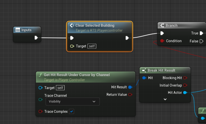
Task: Click the Branch execution input pin
Action: coord(162,33)
